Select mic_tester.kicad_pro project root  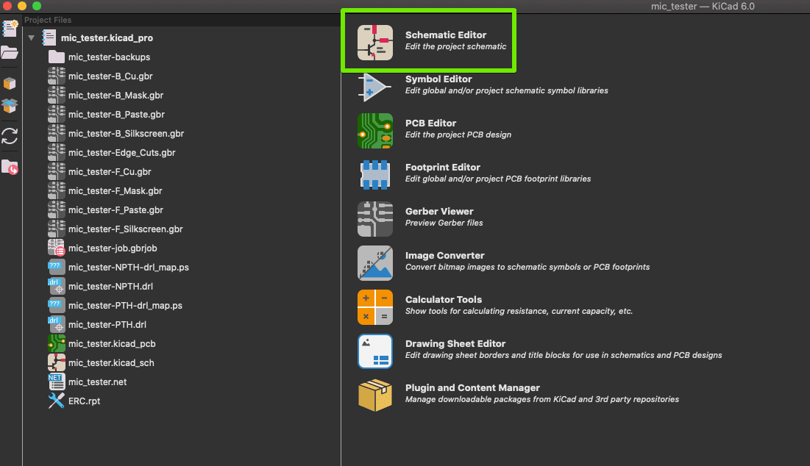point(107,37)
